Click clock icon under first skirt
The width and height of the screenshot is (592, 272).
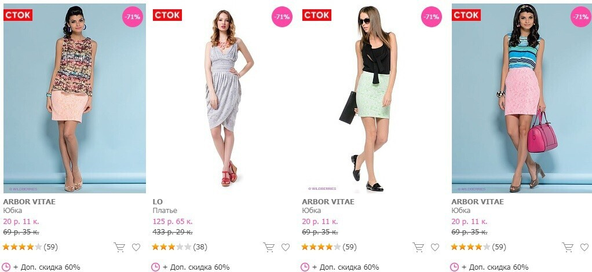(6, 267)
